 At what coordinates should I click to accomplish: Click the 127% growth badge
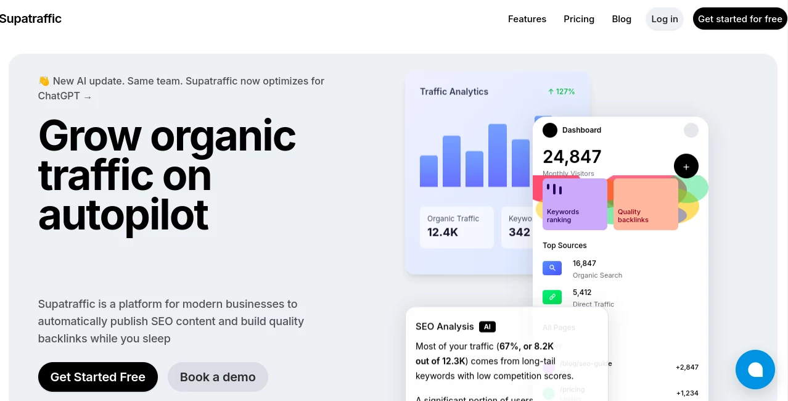pyautogui.click(x=560, y=91)
